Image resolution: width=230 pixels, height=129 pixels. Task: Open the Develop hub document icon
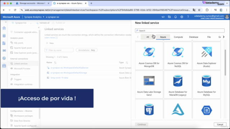[x=4, y=43]
